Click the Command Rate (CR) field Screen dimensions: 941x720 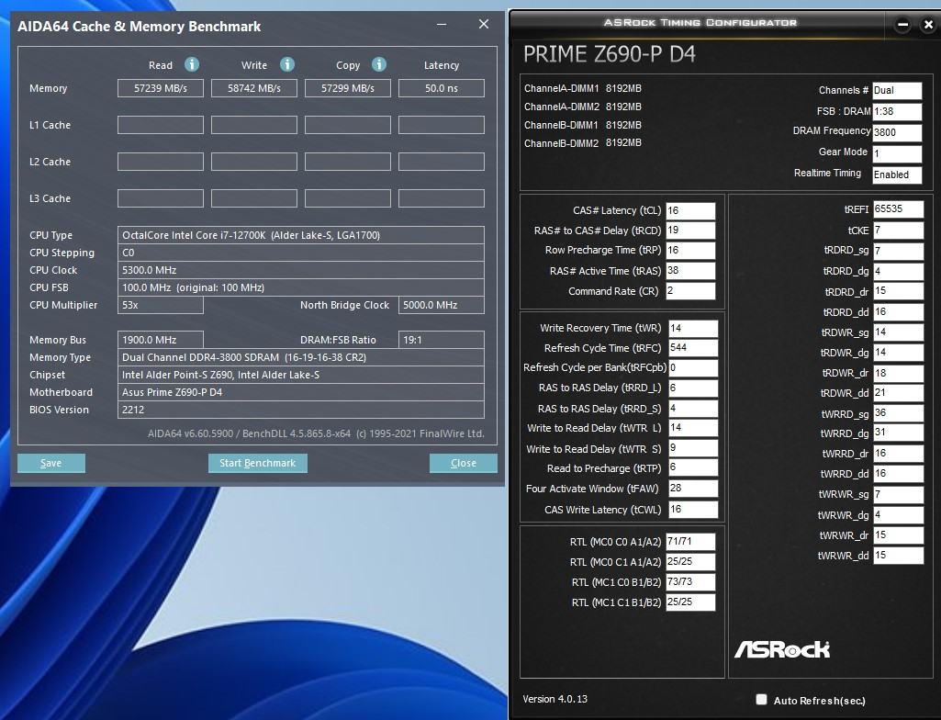(690, 291)
